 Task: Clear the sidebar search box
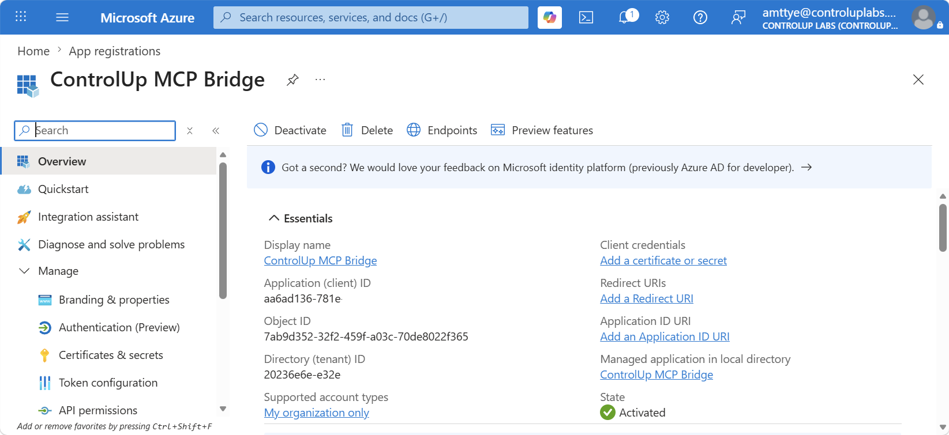point(190,131)
